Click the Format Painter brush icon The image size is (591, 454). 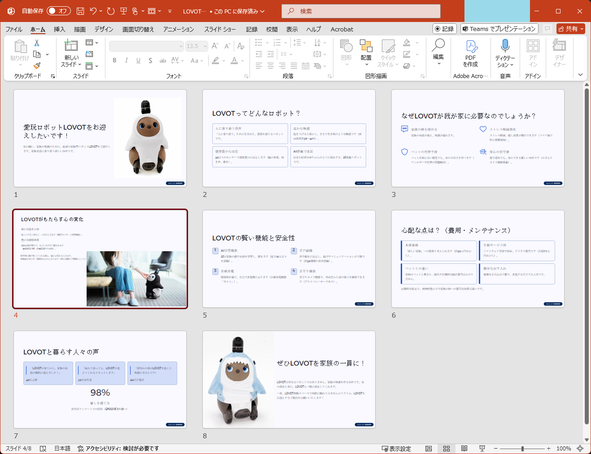37,65
